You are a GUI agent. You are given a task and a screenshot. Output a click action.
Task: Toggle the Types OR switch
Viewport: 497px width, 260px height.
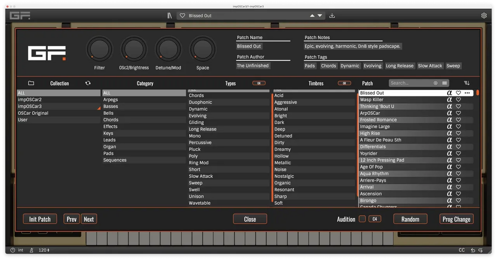[259, 83]
